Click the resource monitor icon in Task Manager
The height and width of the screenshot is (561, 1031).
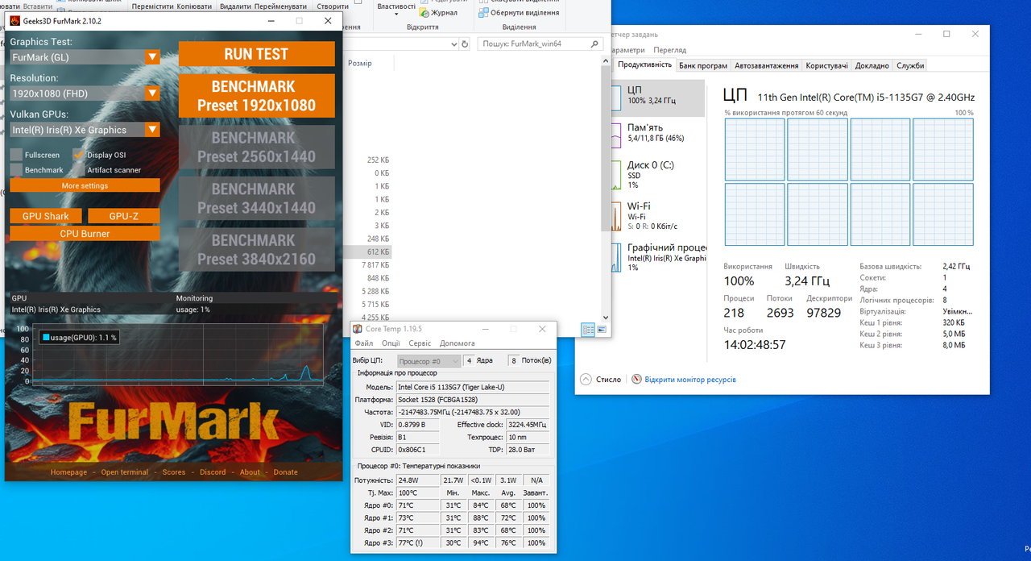click(637, 380)
